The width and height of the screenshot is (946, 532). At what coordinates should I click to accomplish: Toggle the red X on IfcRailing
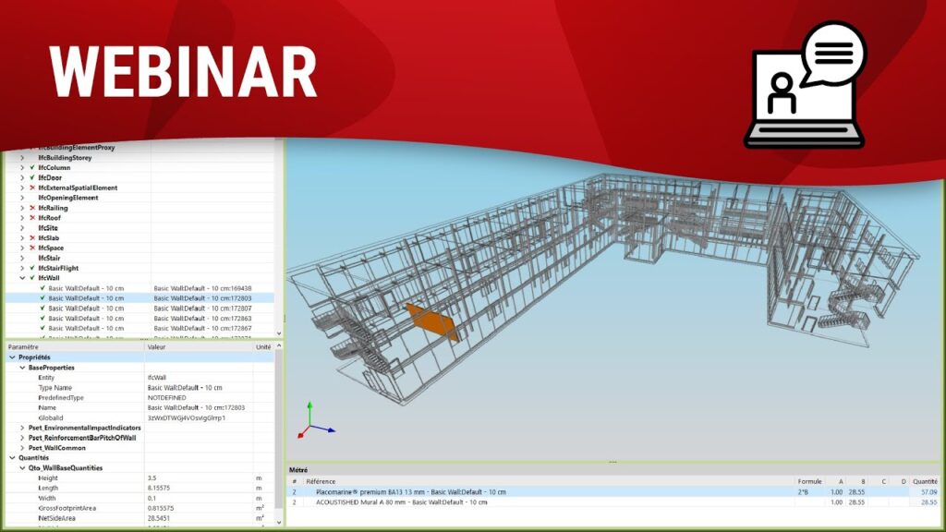32,208
